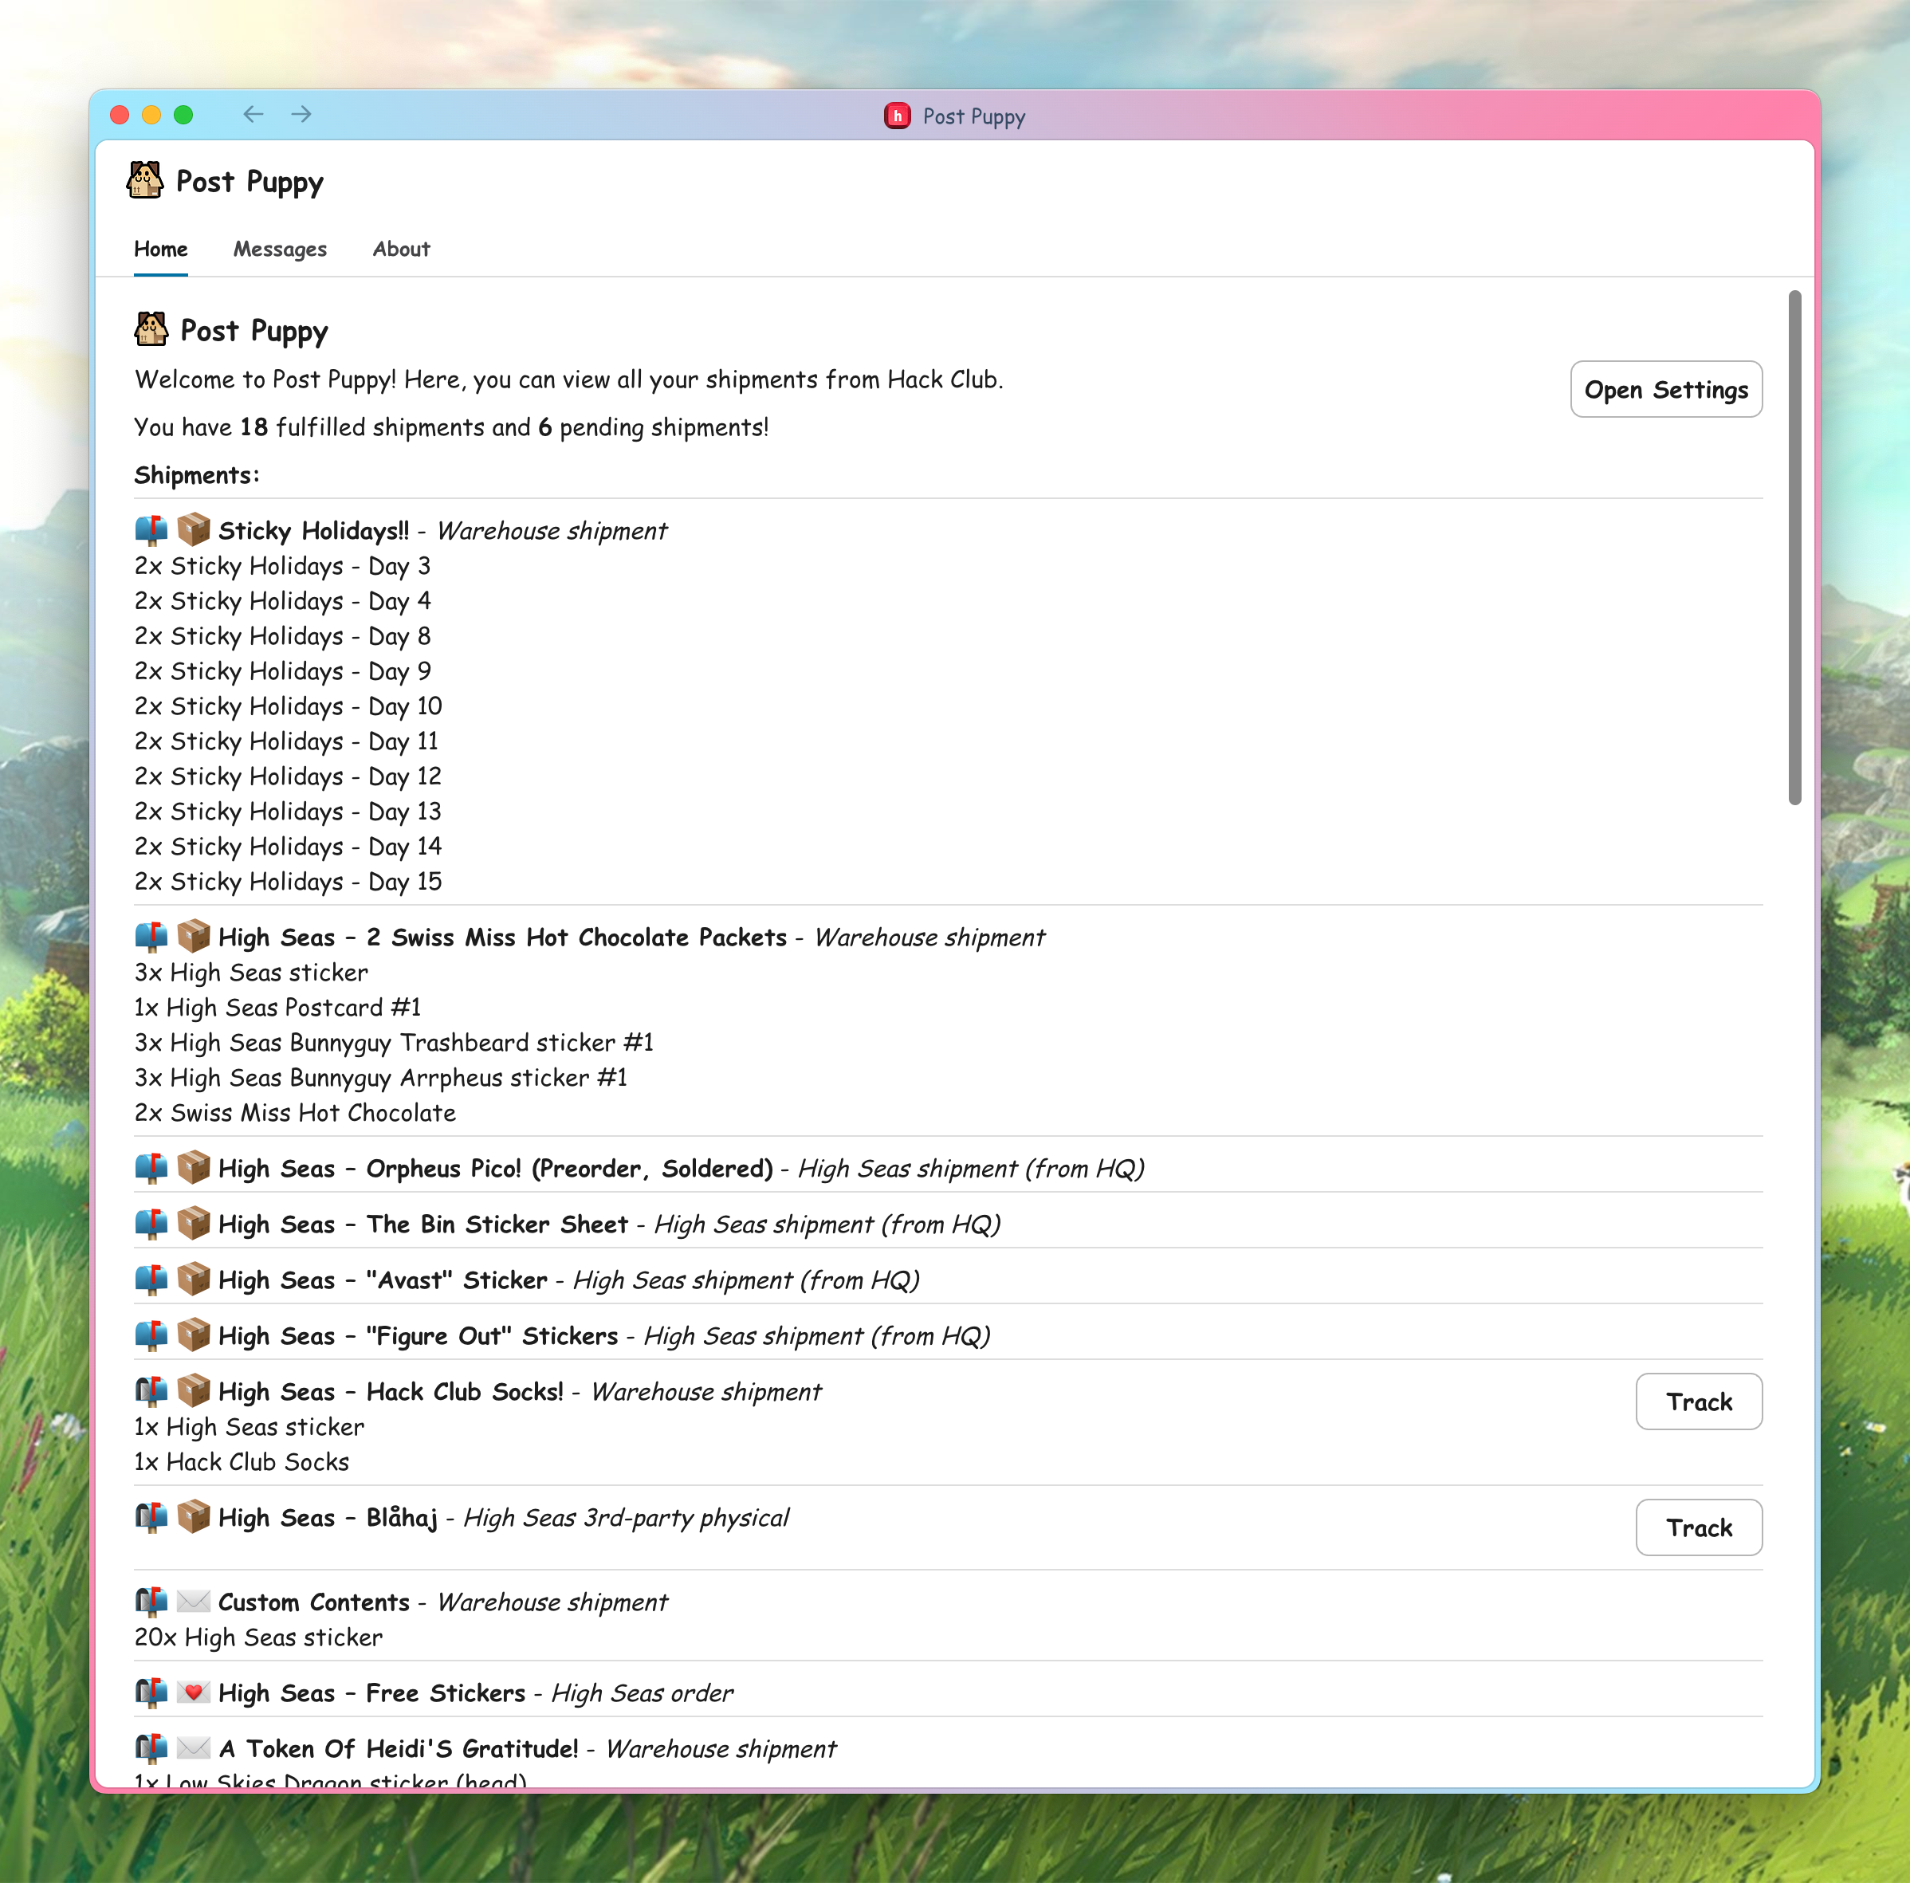Go forward using the right arrow
Viewport: 1910px width, 1883px height.
[x=301, y=115]
